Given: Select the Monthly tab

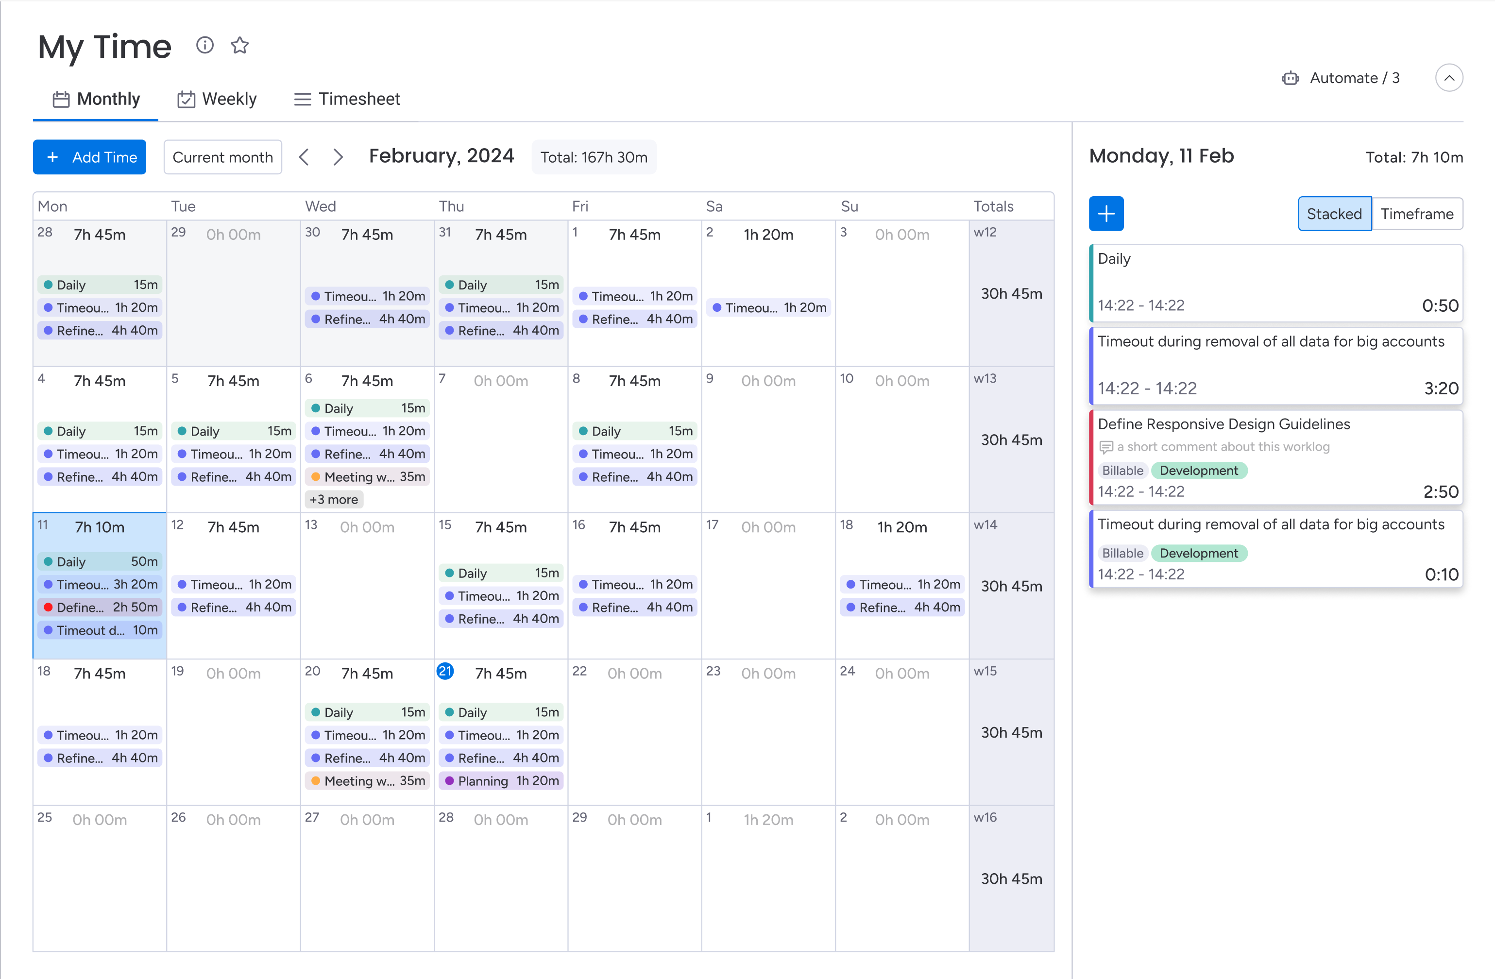Looking at the screenshot, I should coord(98,98).
